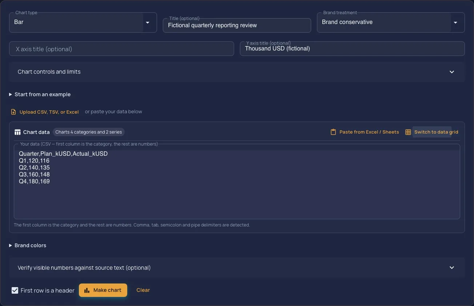Image resolution: width=474 pixels, height=306 pixels.
Task: Click the text 'or paste your data below'
Action: click(113, 112)
